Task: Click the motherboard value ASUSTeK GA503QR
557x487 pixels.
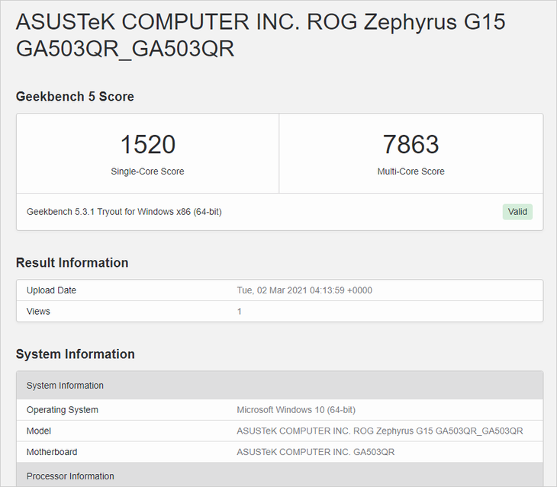Action: [315, 452]
